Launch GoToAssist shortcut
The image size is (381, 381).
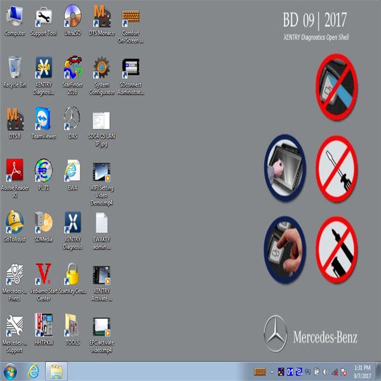[15, 227]
